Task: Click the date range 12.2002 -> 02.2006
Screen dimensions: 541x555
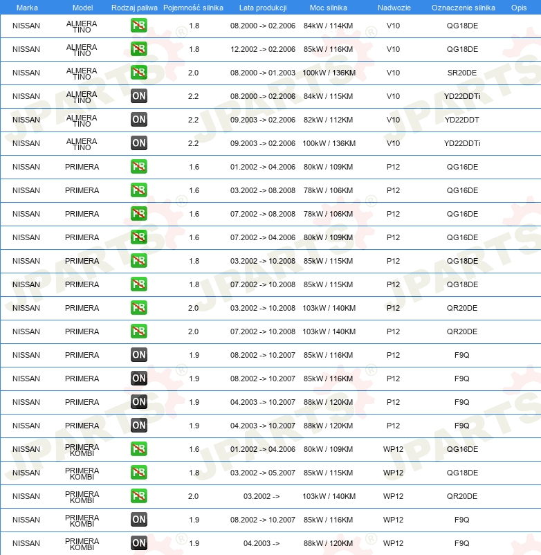Action: click(262, 49)
